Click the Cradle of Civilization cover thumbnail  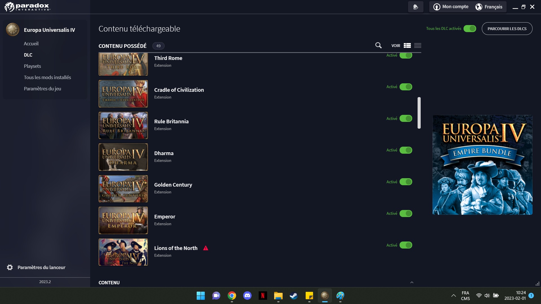123,94
